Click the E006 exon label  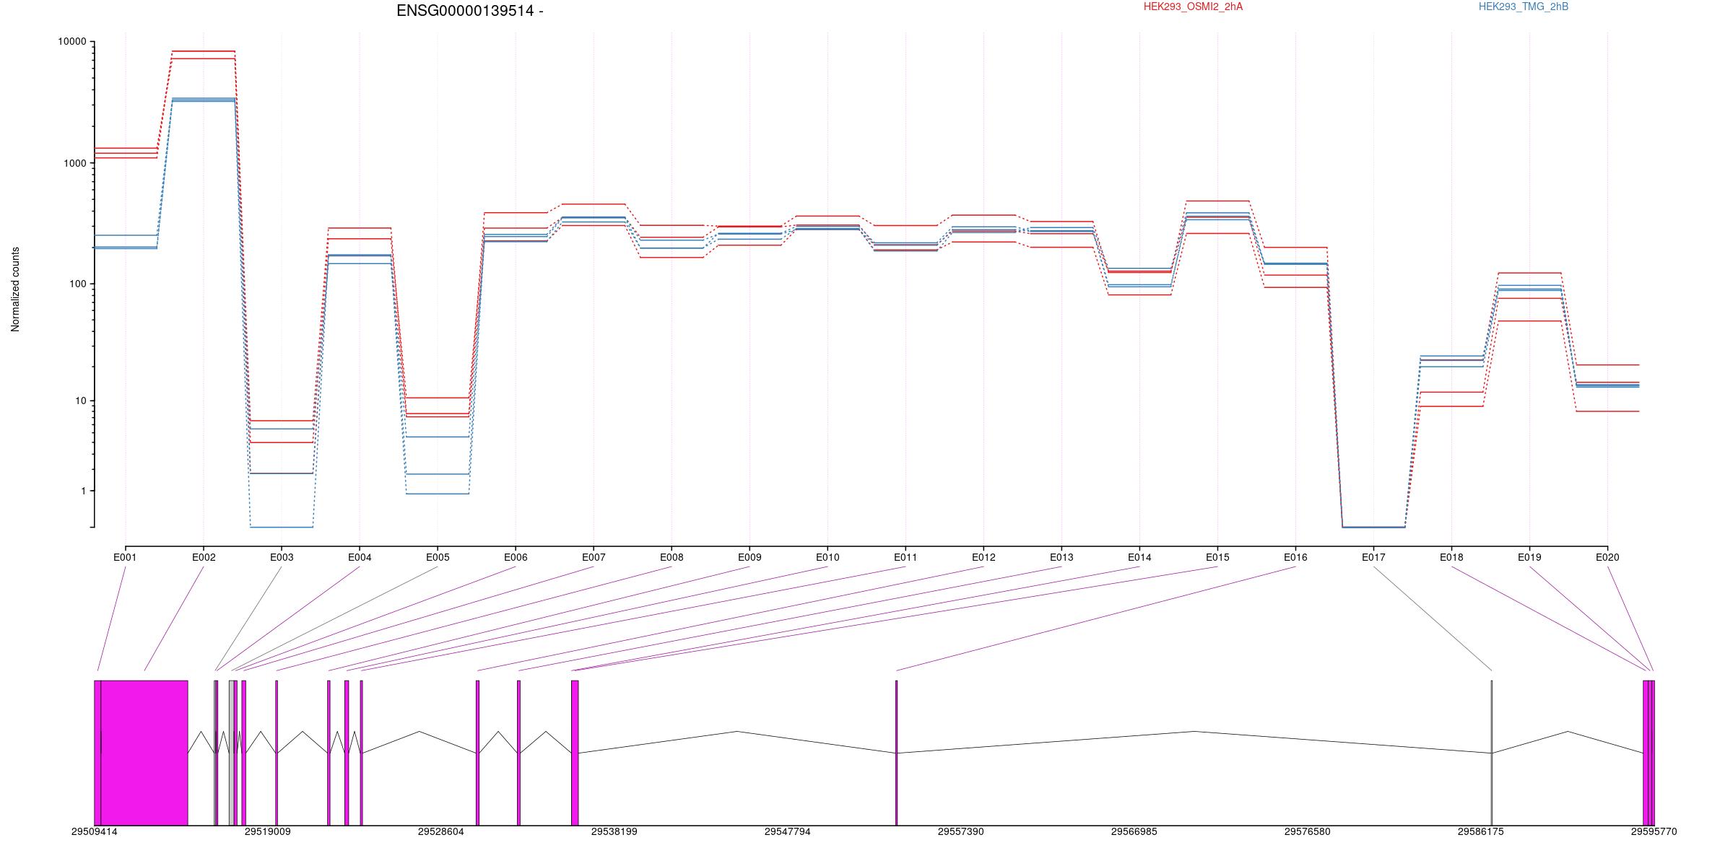pyautogui.click(x=516, y=557)
